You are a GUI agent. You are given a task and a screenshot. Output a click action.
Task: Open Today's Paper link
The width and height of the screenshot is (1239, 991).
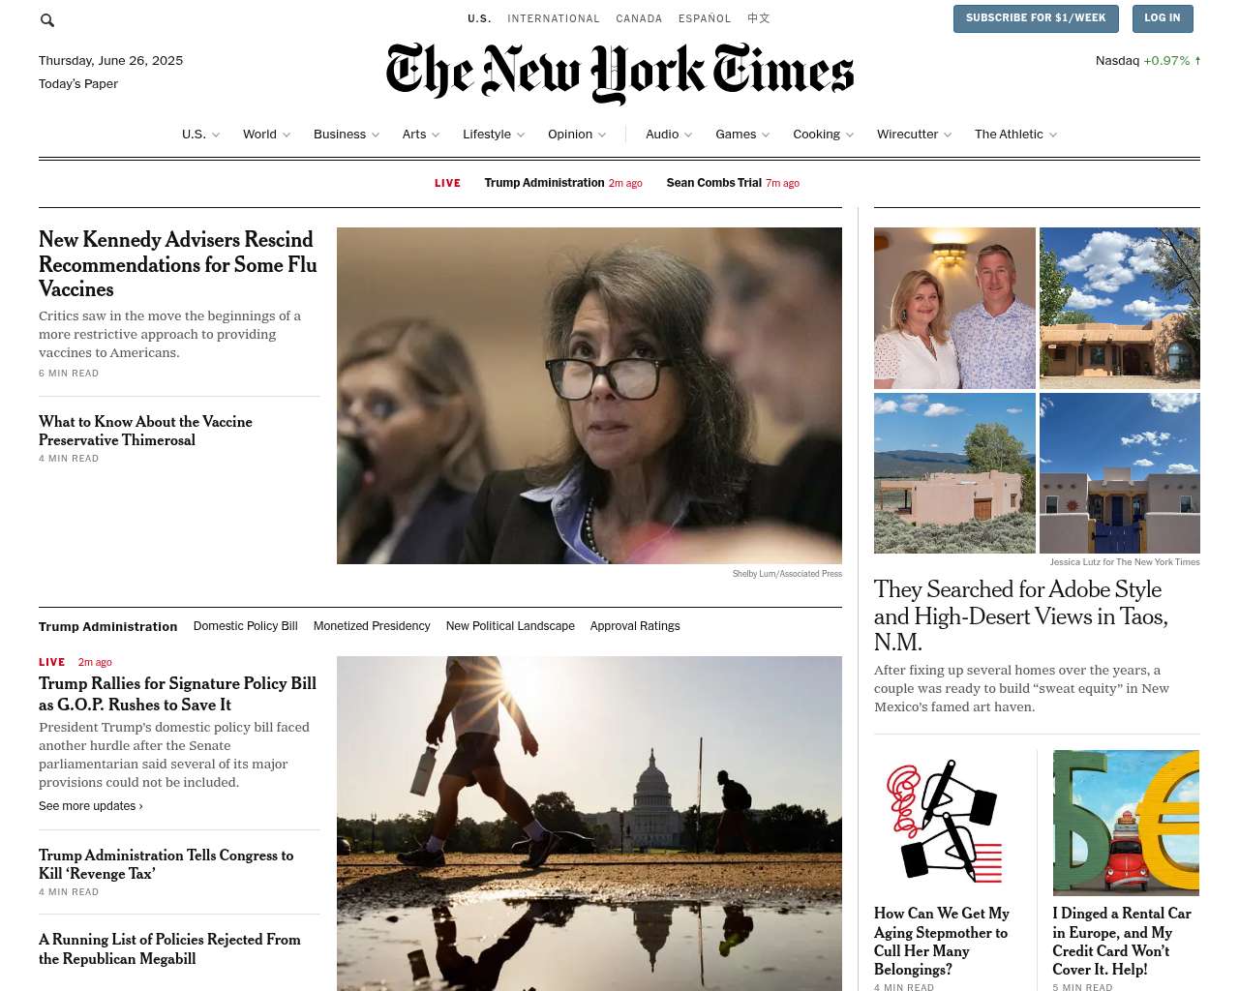point(78,84)
